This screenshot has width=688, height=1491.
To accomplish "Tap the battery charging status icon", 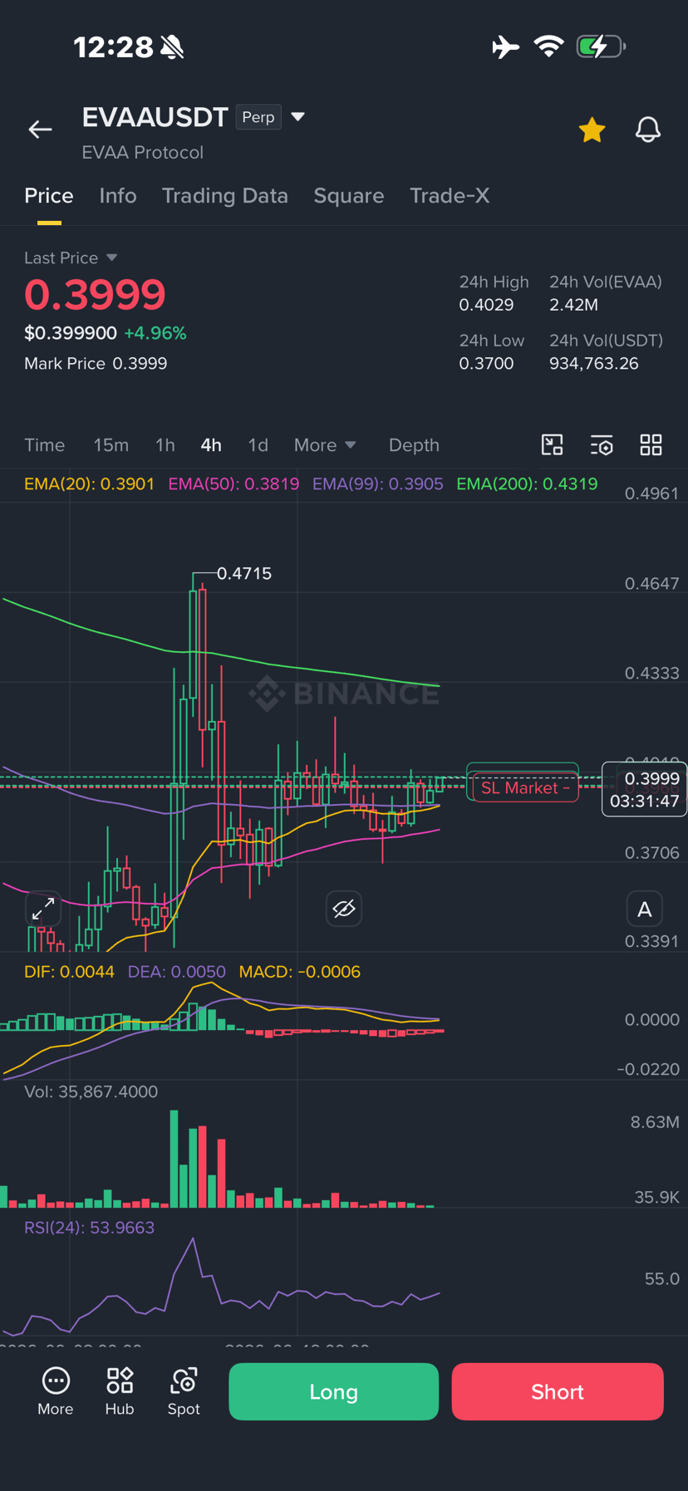I will [602, 47].
